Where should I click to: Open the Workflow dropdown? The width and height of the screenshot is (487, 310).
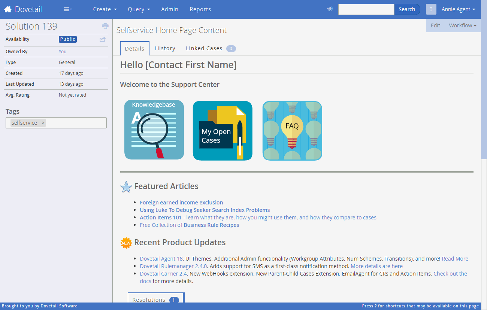tap(463, 25)
